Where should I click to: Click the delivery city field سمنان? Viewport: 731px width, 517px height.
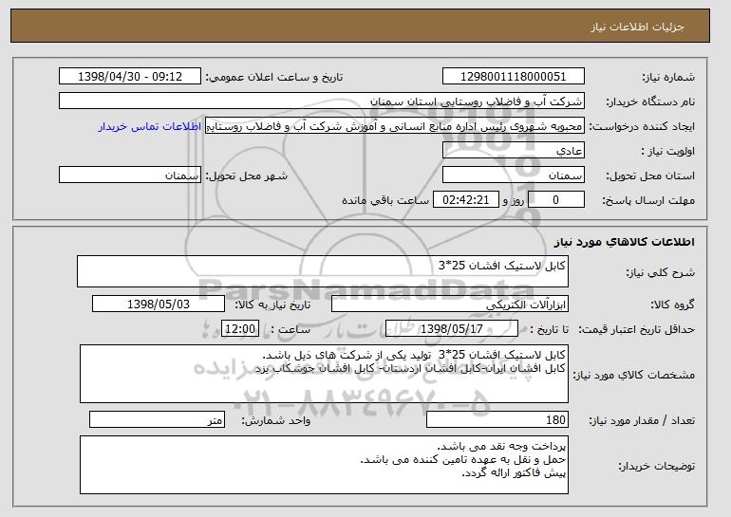(x=130, y=175)
